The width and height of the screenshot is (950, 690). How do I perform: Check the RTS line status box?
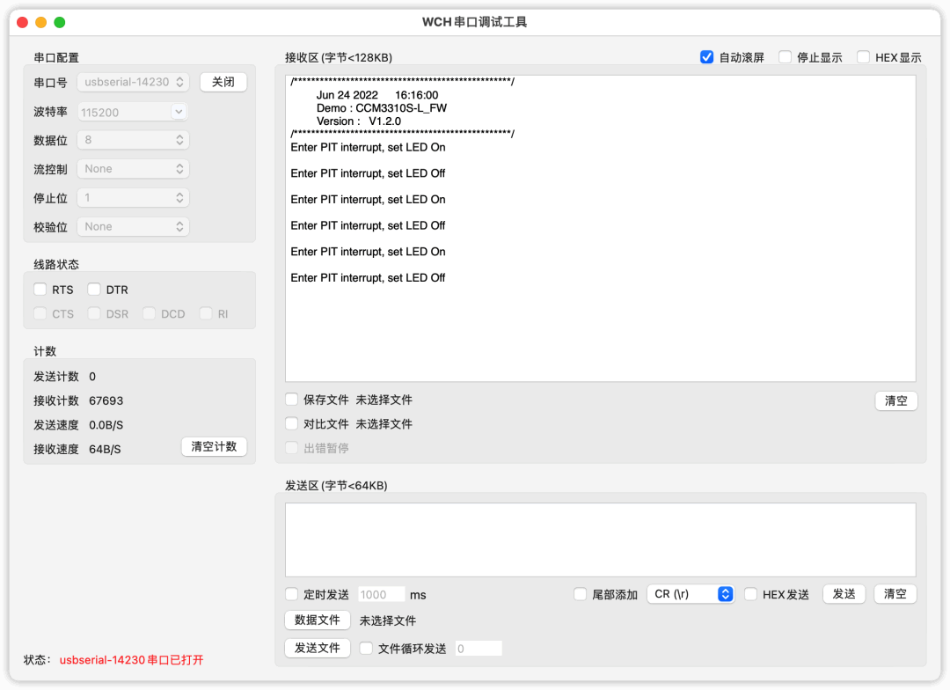click(40, 290)
